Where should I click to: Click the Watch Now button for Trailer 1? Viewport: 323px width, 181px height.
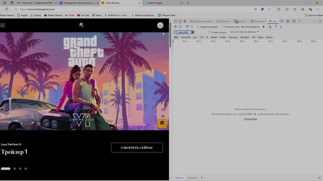[137, 147]
